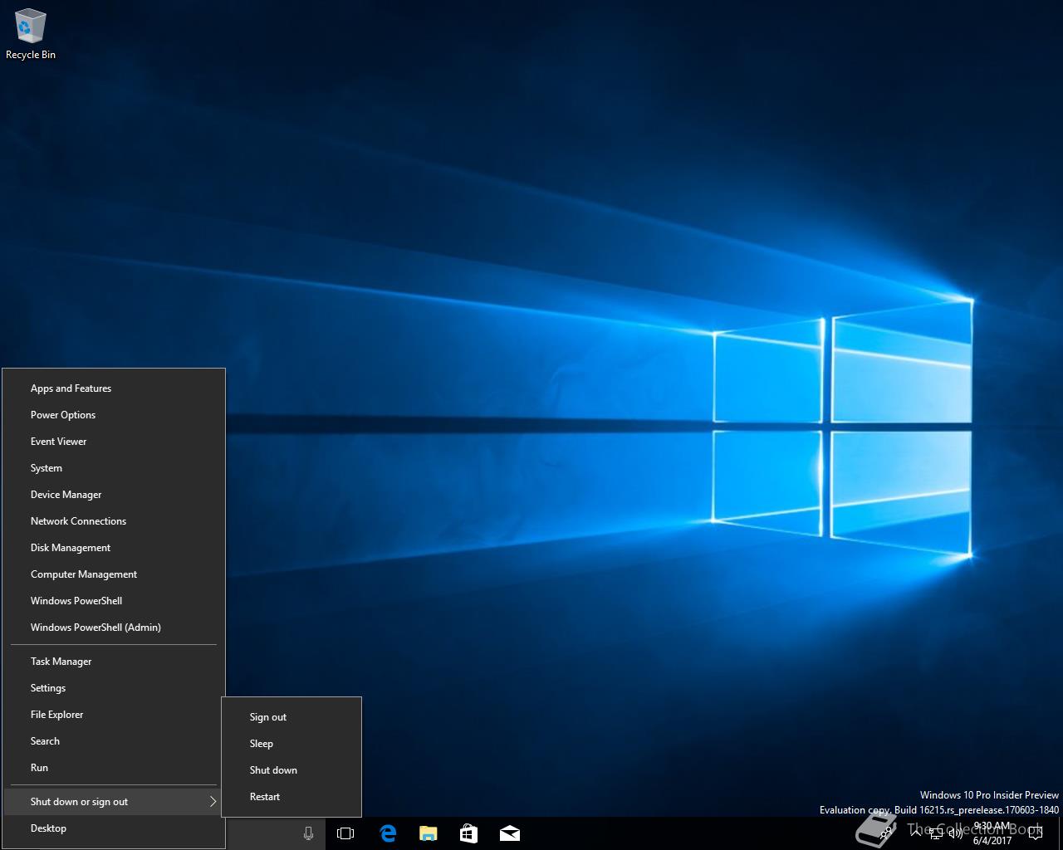The width and height of the screenshot is (1063, 850).
Task: Choose Sleep in submenu
Action: click(291, 744)
